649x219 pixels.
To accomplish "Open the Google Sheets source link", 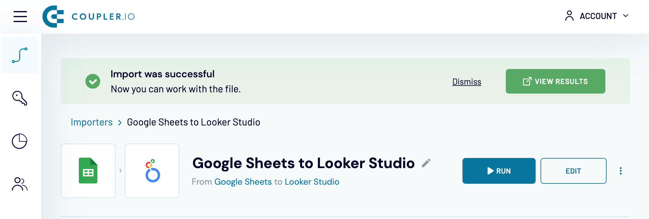I will click(243, 182).
